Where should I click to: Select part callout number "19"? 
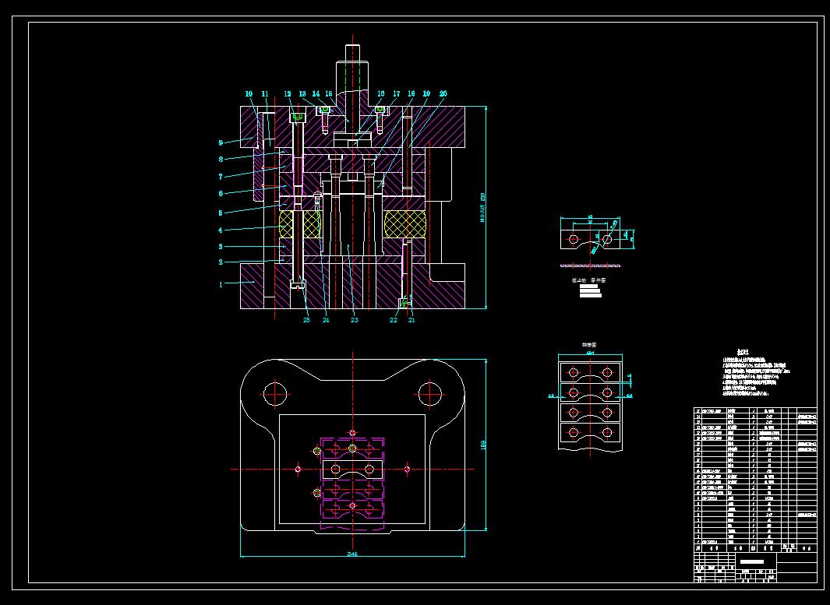426,93
